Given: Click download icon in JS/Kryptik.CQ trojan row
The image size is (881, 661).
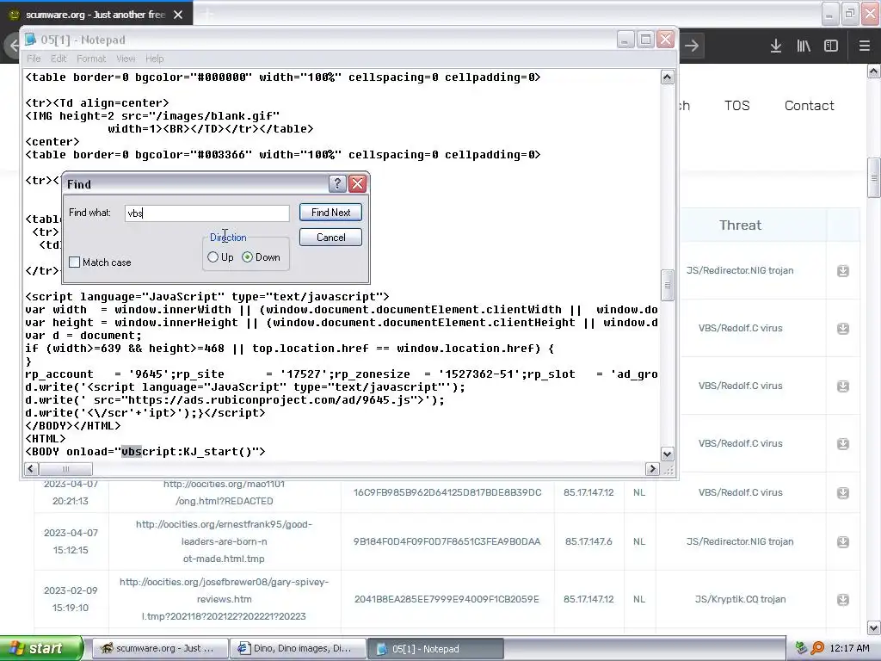Looking at the screenshot, I should point(843,600).
